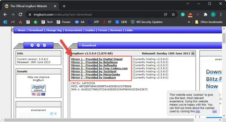Screen dimensions: 226x122
Task: Click the PayPal Donate button
Action: tap(38, 88)
